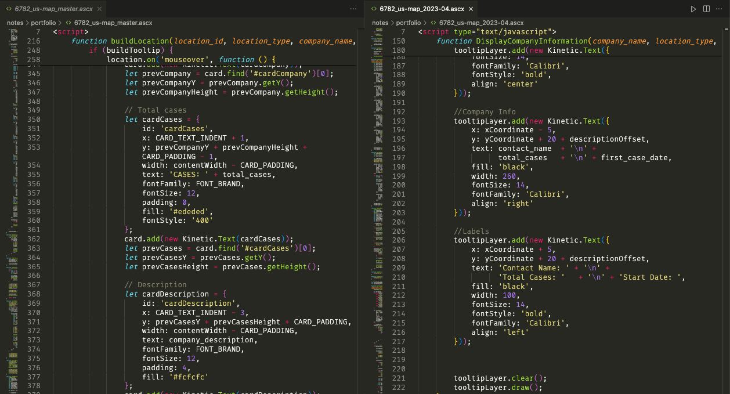Click file icon on 6782_us-map_2023-04.ascx tab

tap(374, 9)
